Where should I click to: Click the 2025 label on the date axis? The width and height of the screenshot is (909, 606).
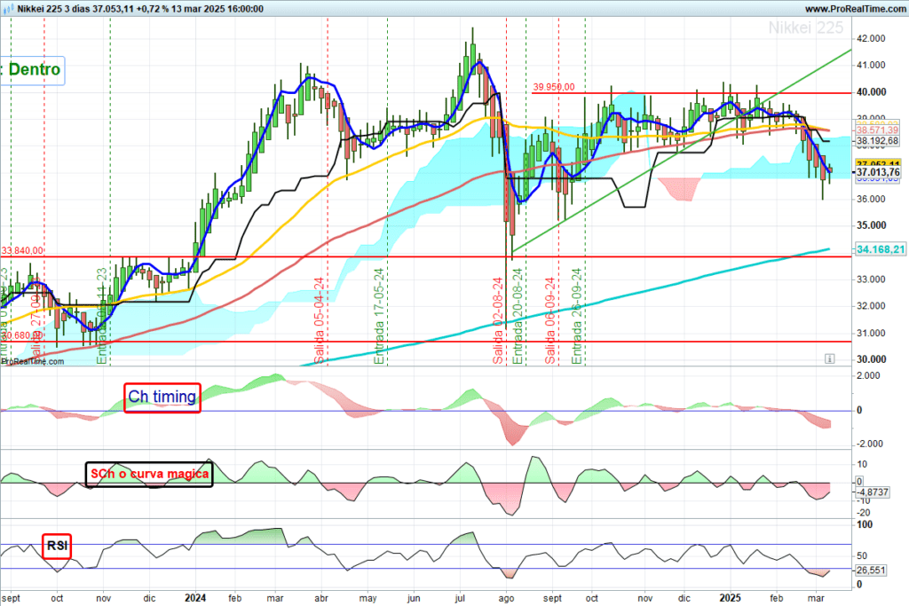click(x=730, y=598)
